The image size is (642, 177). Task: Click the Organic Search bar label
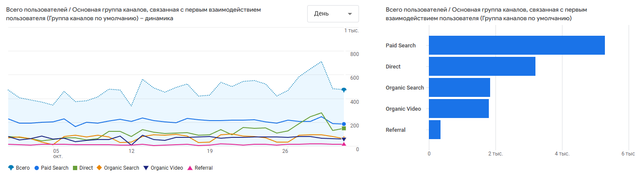point(405,88)
